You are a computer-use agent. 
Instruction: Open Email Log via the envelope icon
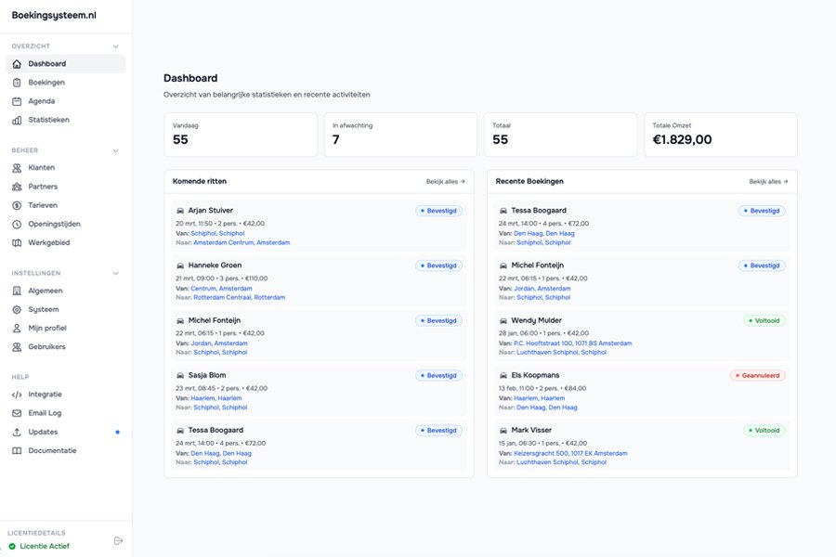pyautogui.click(x=17, y=412)
